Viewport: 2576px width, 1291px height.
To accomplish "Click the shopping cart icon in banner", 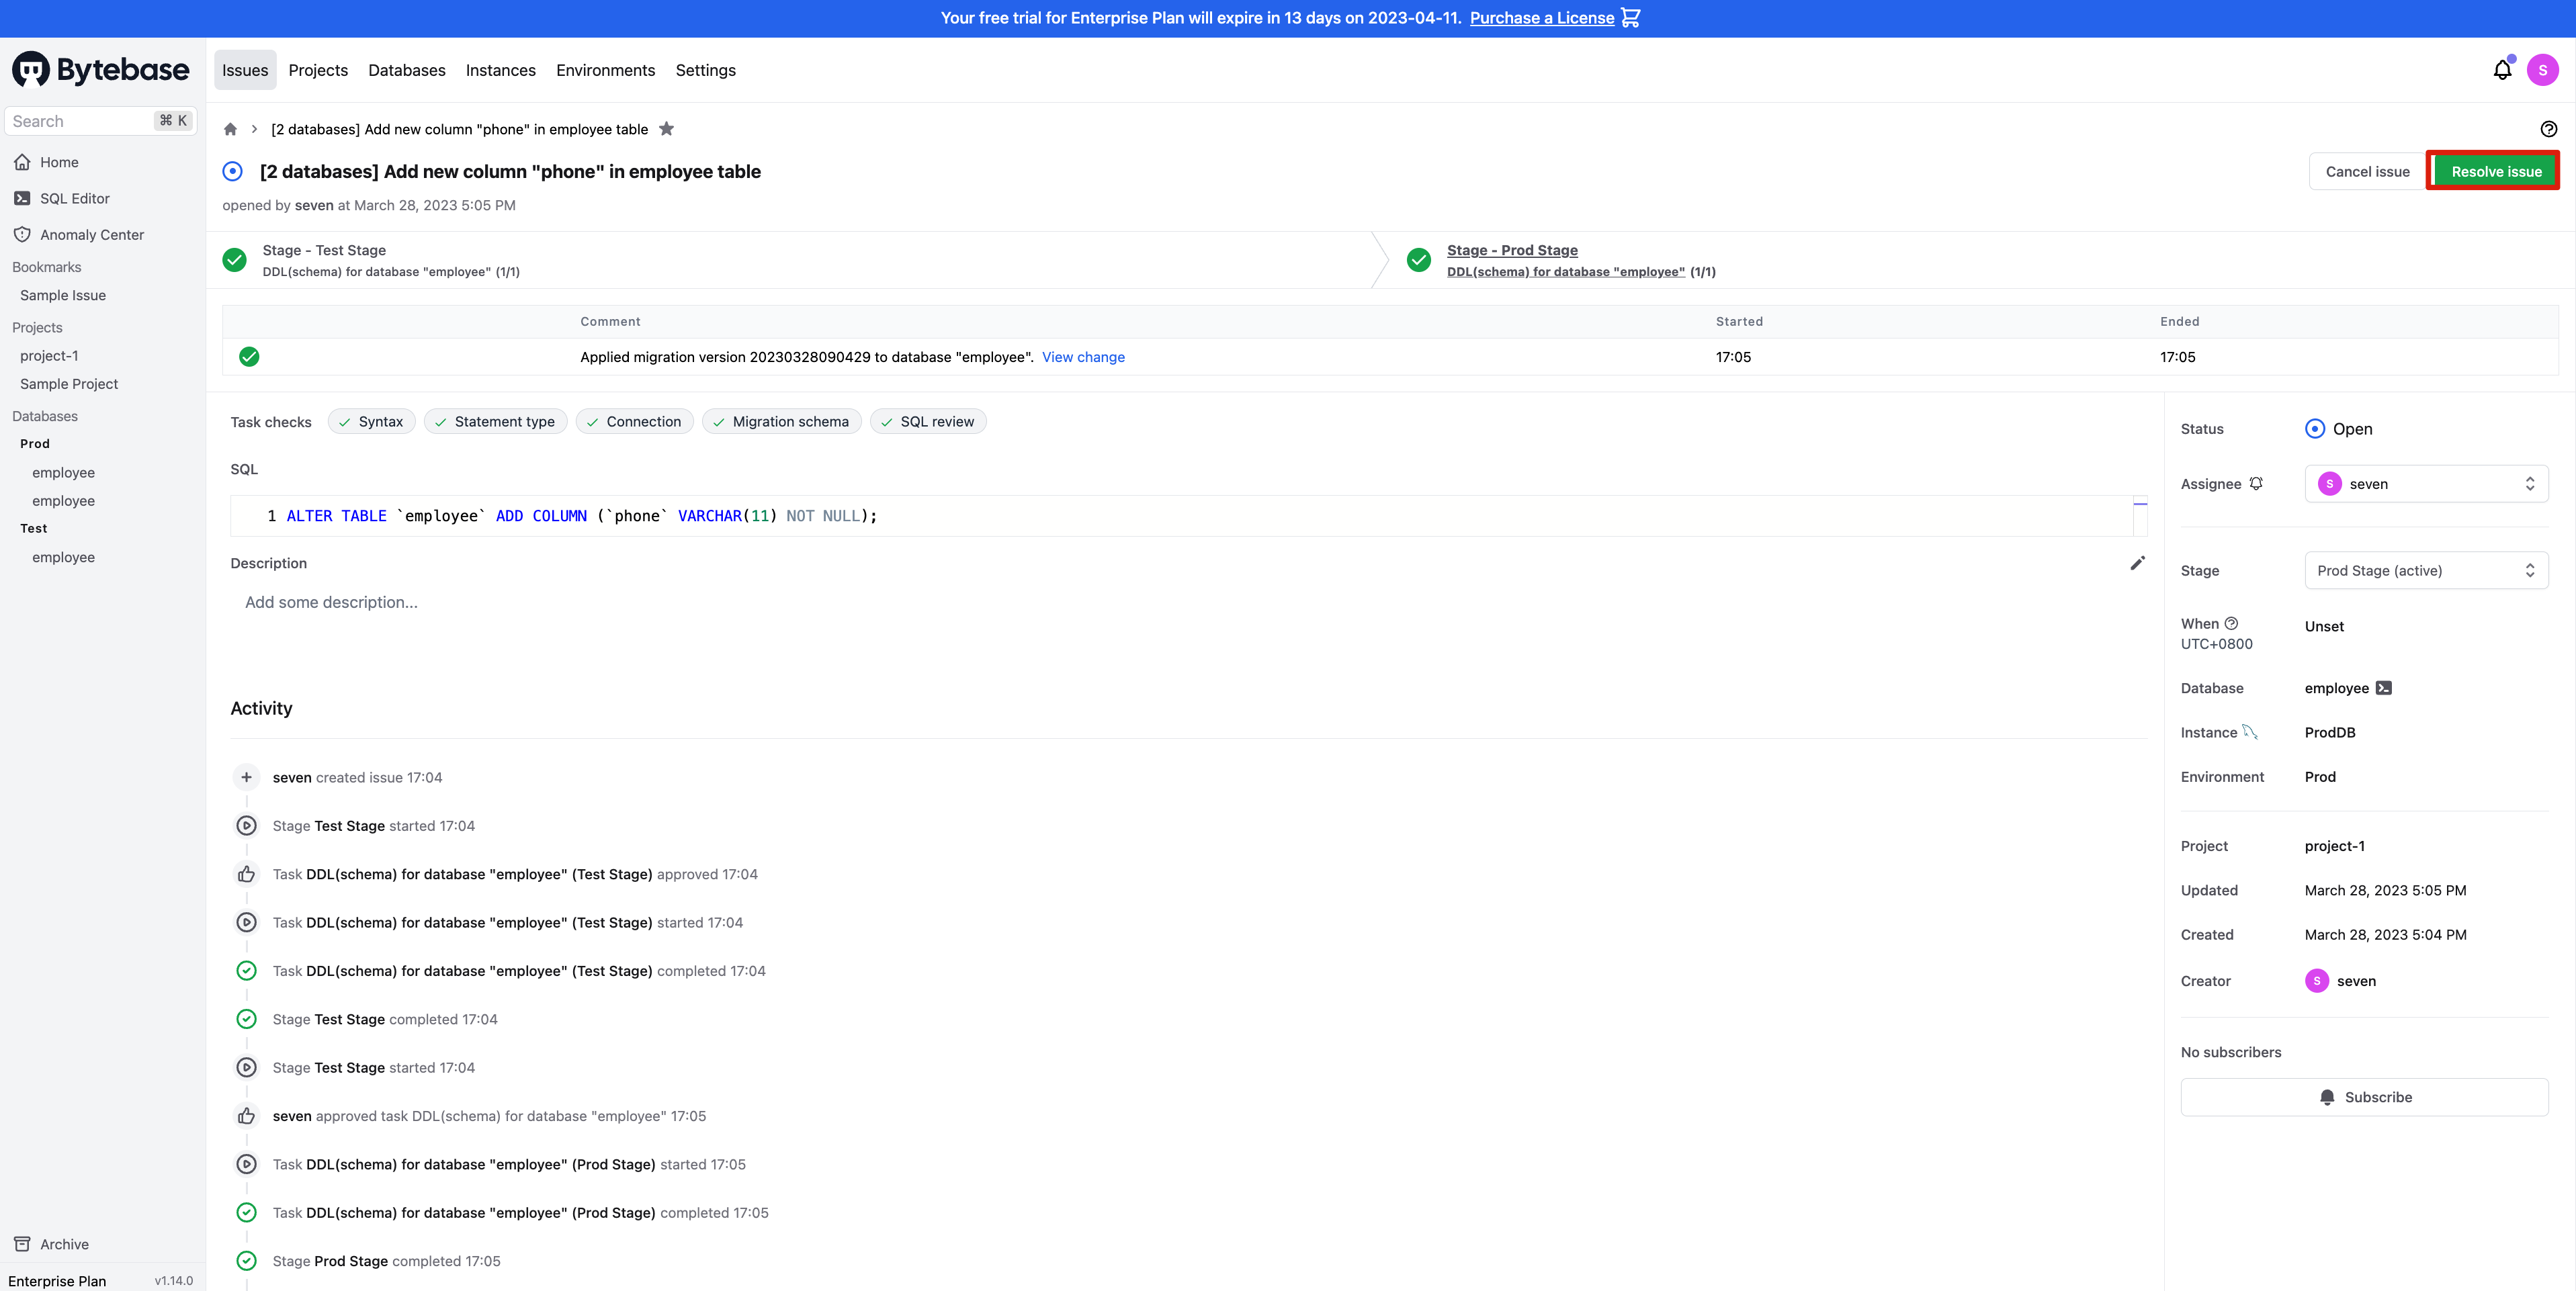I will click(1630, 18).
